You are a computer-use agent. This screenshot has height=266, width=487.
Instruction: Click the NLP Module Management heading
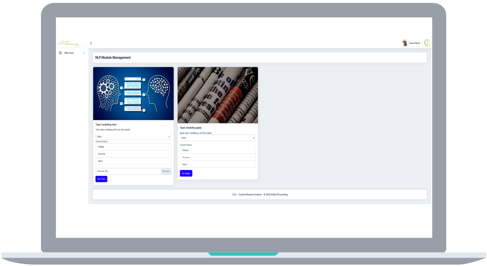click(x=113, y=58)
